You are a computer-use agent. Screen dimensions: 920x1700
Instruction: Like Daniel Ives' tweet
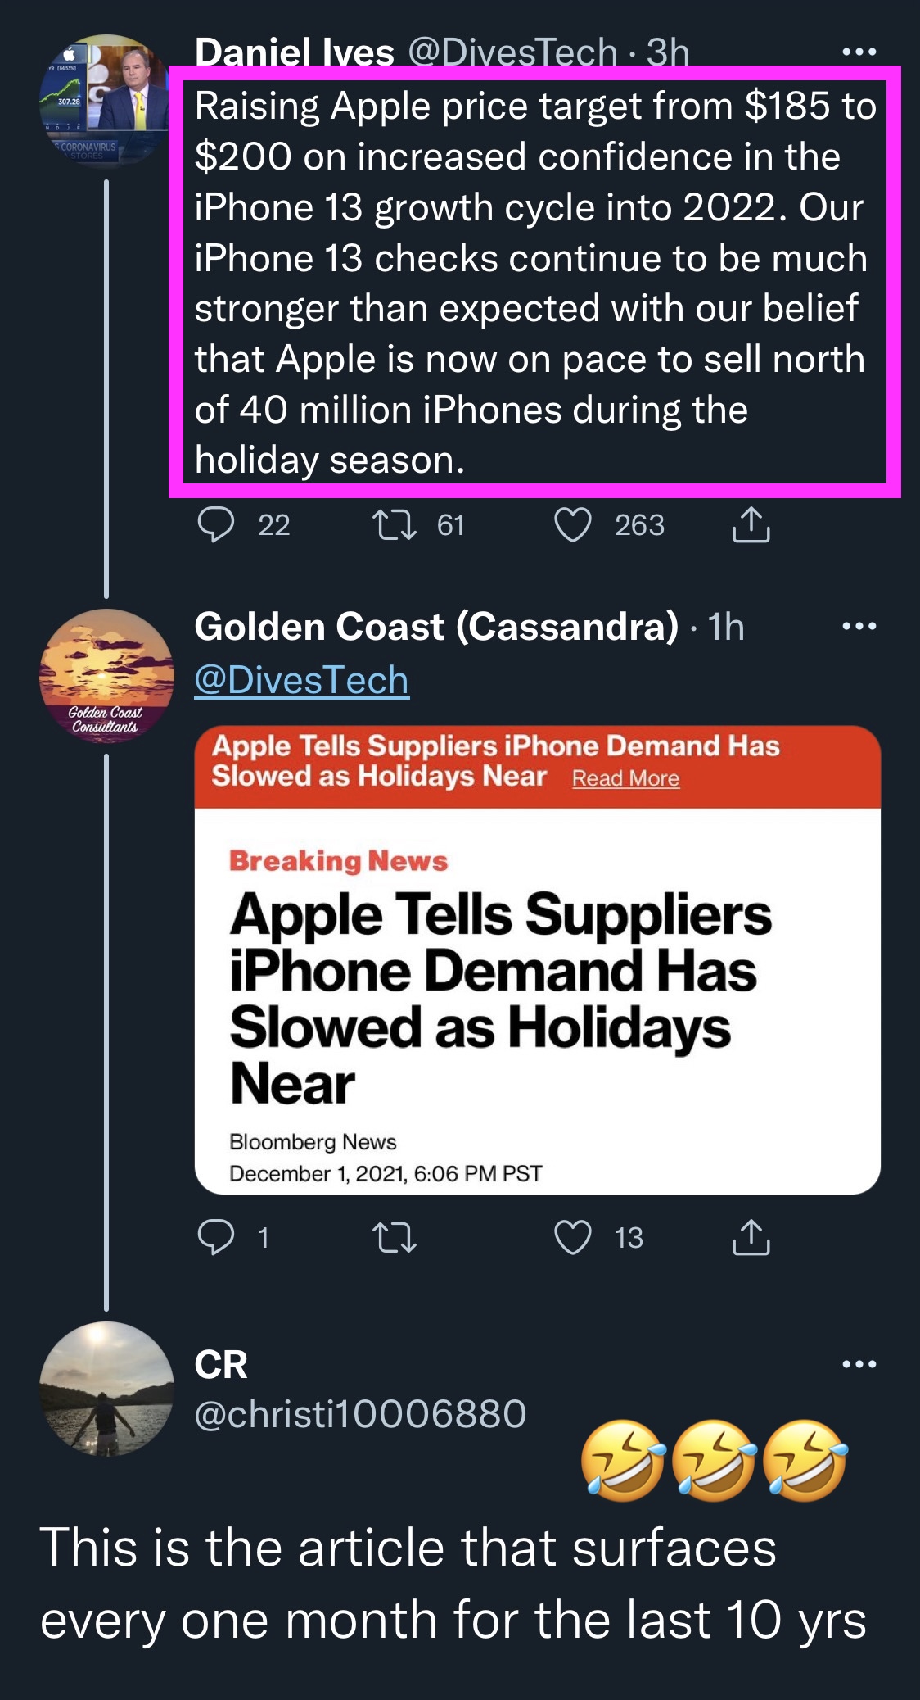[573, 524]
